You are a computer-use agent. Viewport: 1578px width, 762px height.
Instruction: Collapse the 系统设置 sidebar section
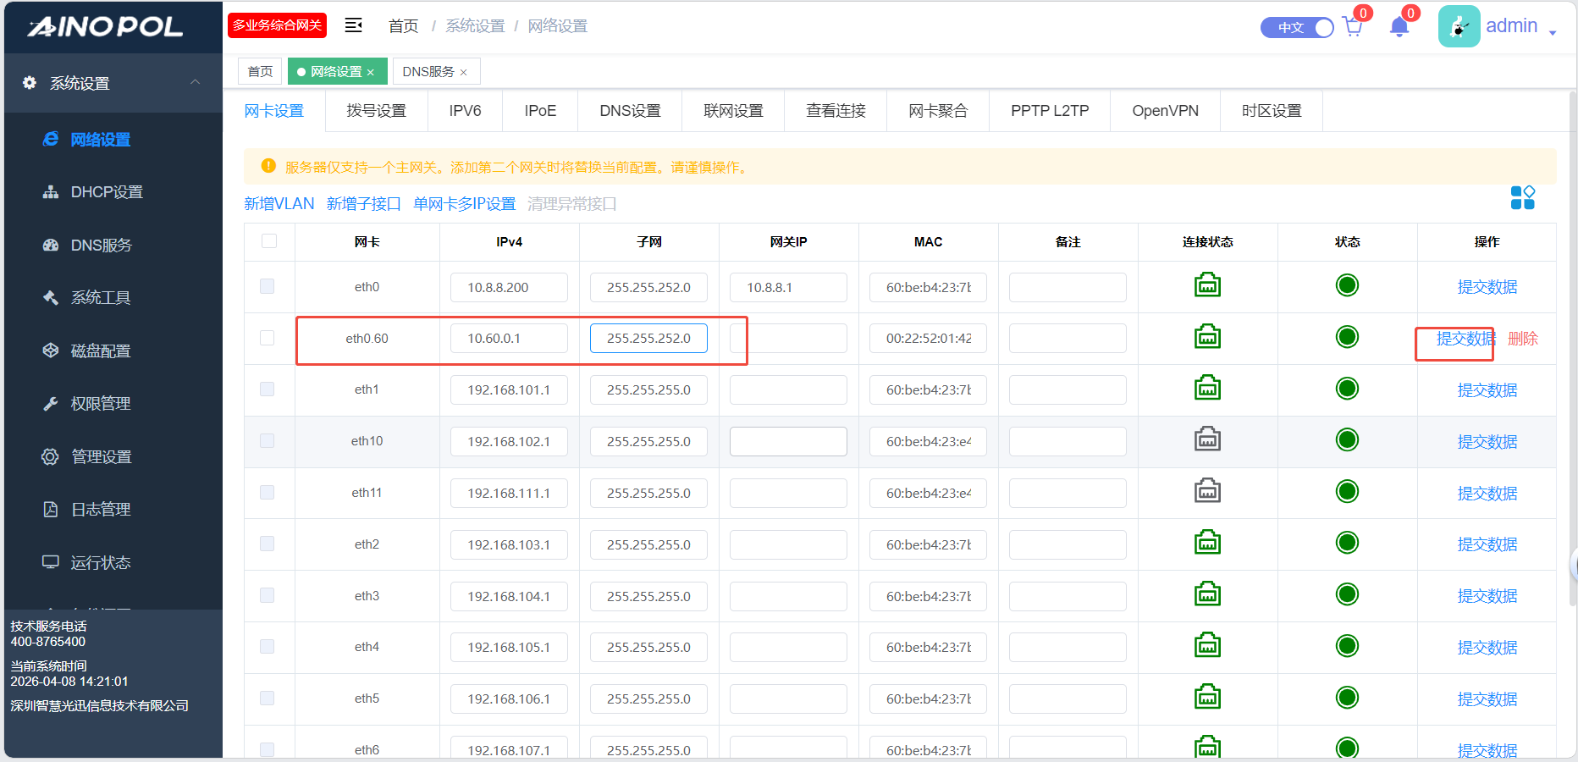click(x=195, y=82)
